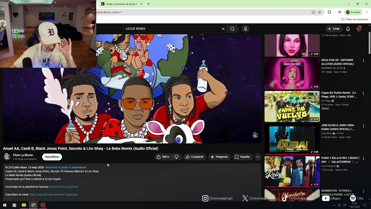
Task: Open the orcd.co streaming link
Action: pos(64,187)
